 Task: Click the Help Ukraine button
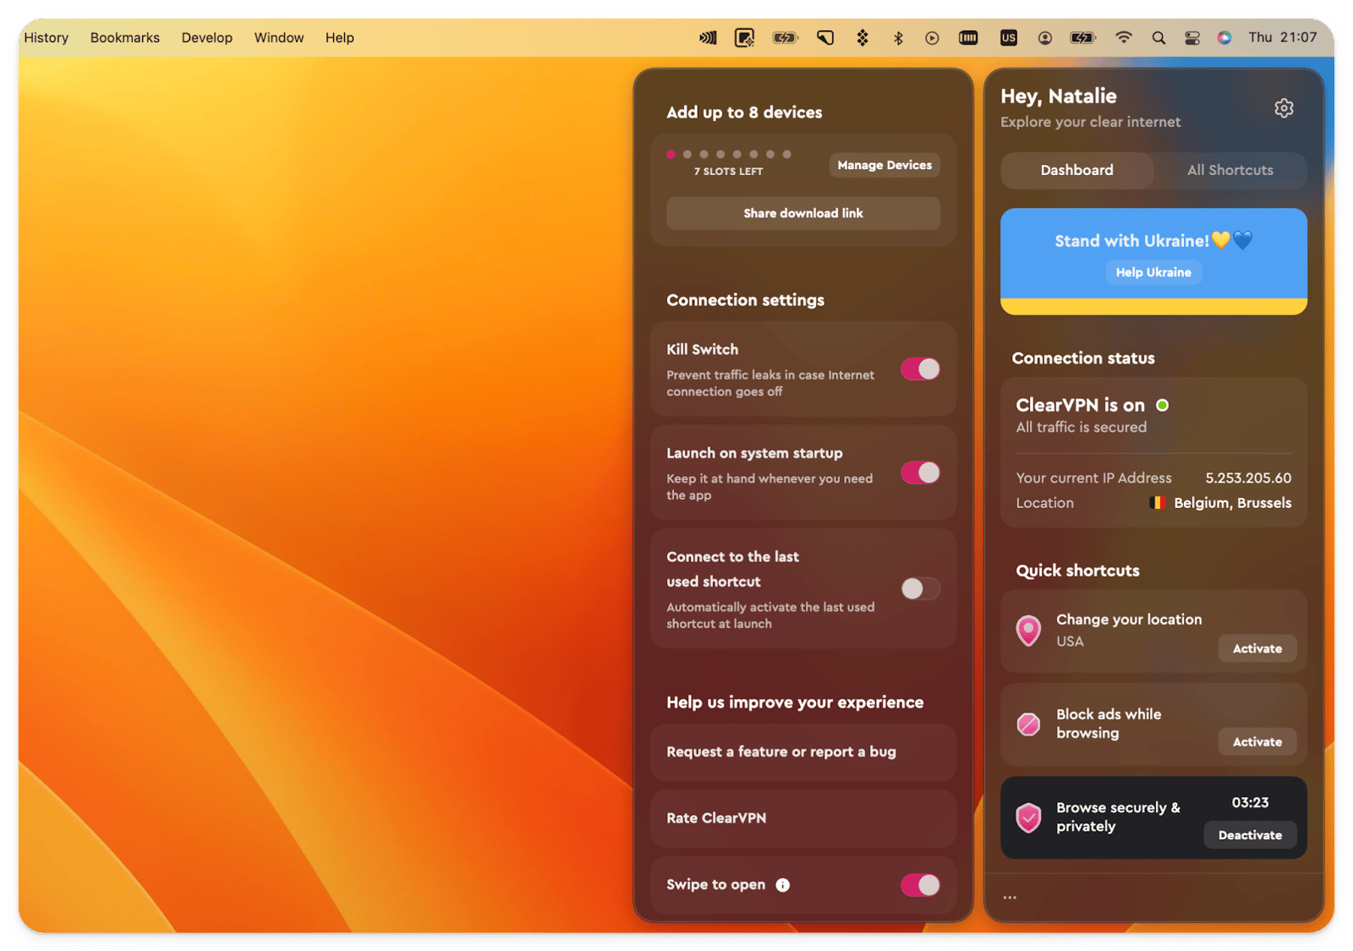(1153, 272)
